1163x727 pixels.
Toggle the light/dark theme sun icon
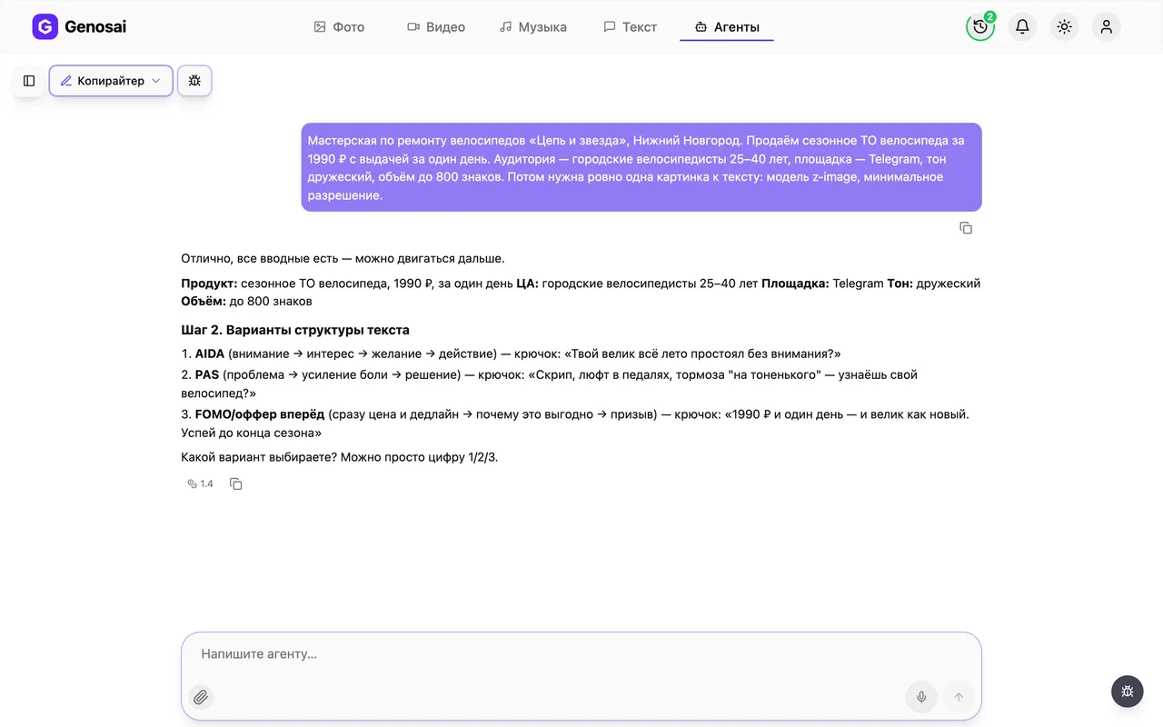pyautogui.click(x=1064, y=27)
